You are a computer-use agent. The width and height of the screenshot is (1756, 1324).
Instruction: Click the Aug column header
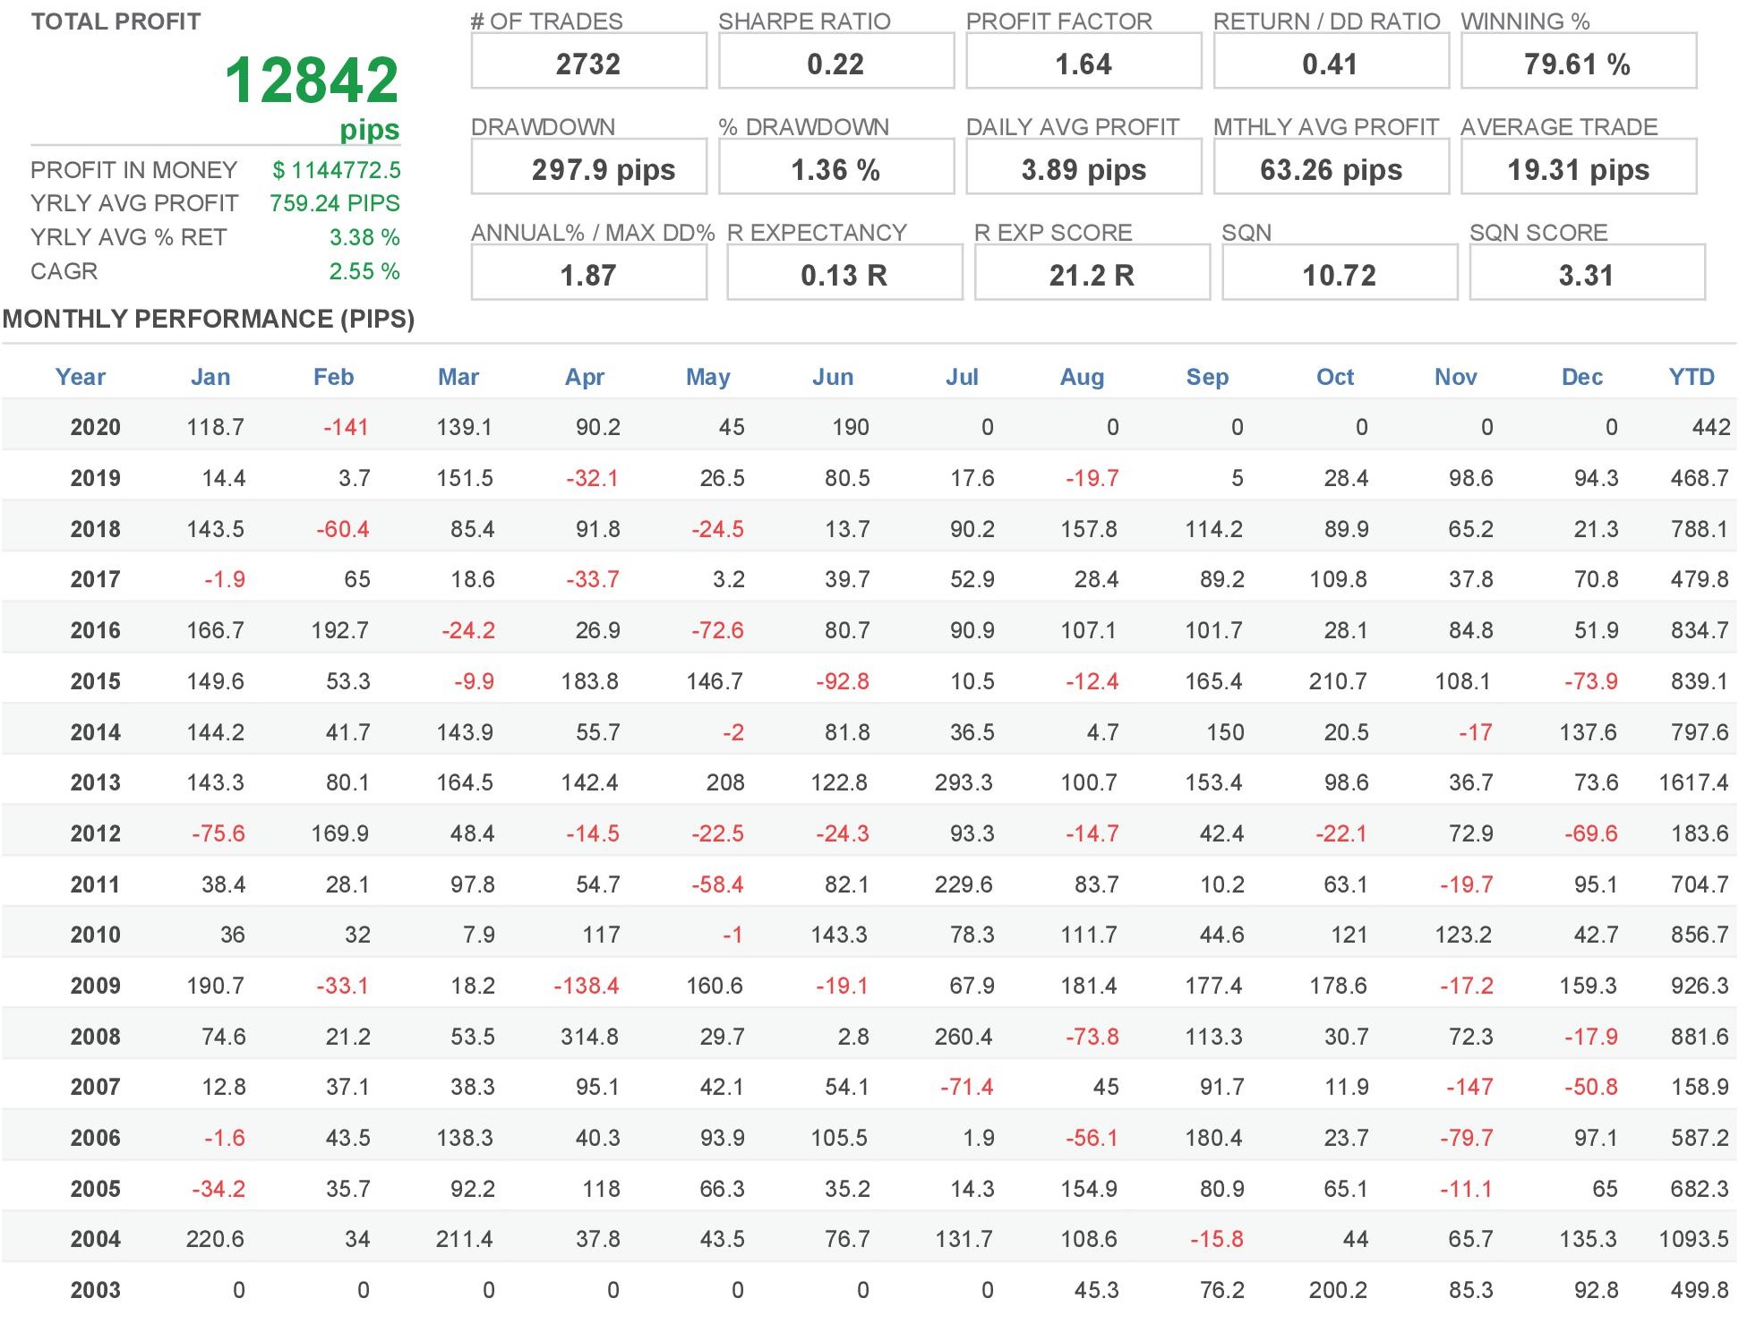point(1082,377)
